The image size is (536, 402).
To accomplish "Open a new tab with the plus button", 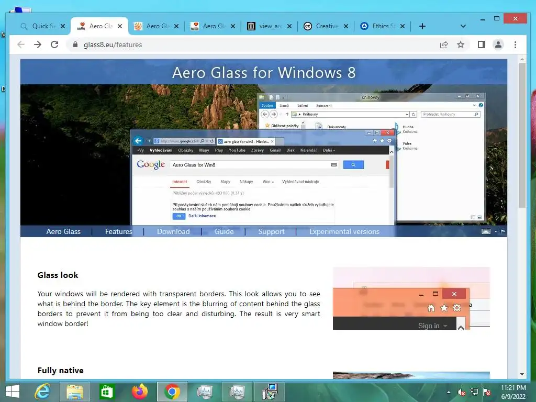I will tap(422, 26).
